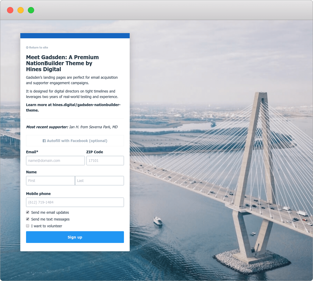This screenshot has width=313, height=281.
Task: Open the Return to site link text
Action: point(39,47)
